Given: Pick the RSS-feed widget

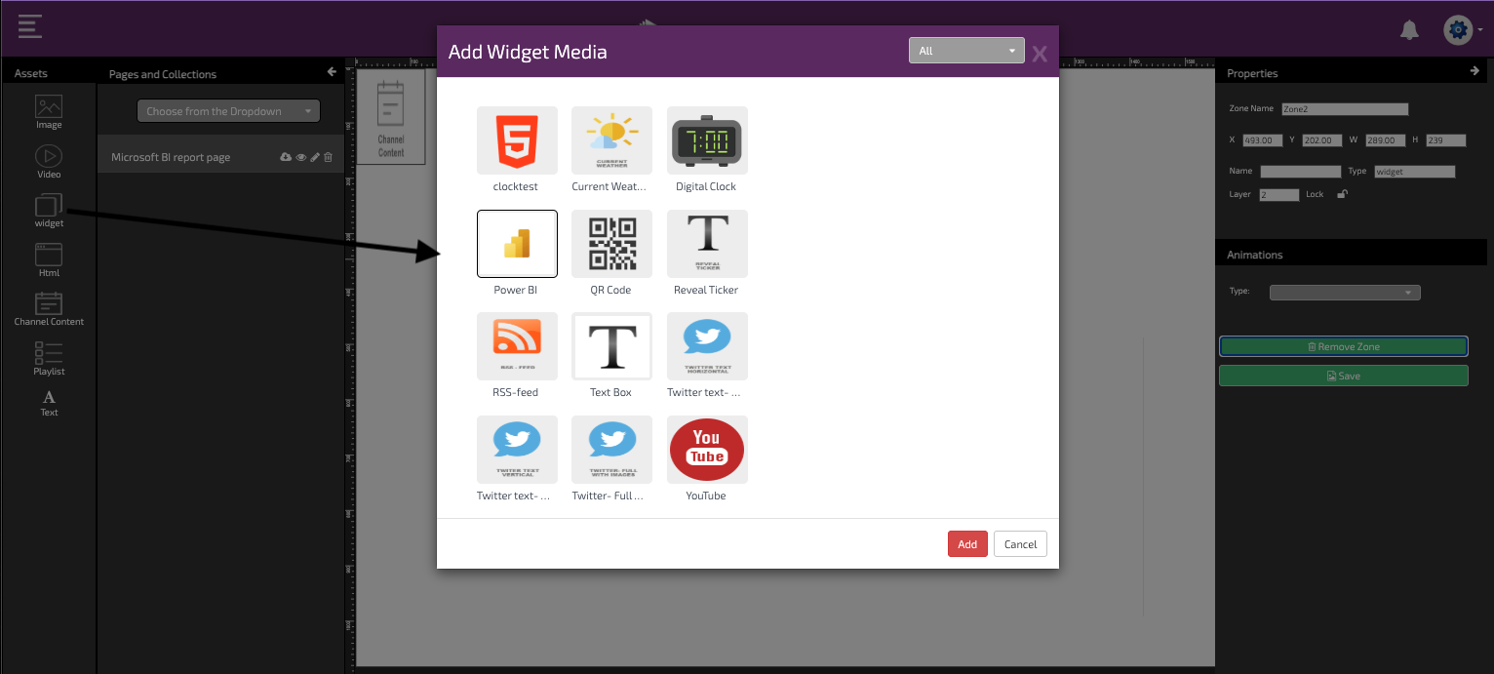Looking at the screenshot, I should (517, 346).
